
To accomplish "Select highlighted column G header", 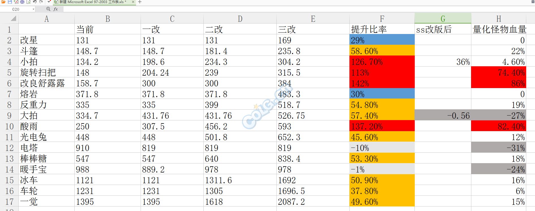I will [443, 19].
